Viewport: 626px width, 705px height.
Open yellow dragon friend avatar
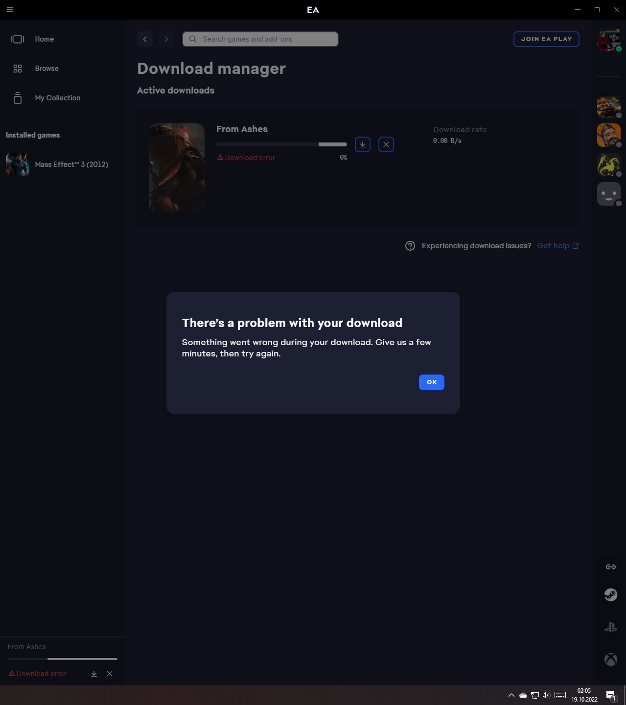point(609,164)
